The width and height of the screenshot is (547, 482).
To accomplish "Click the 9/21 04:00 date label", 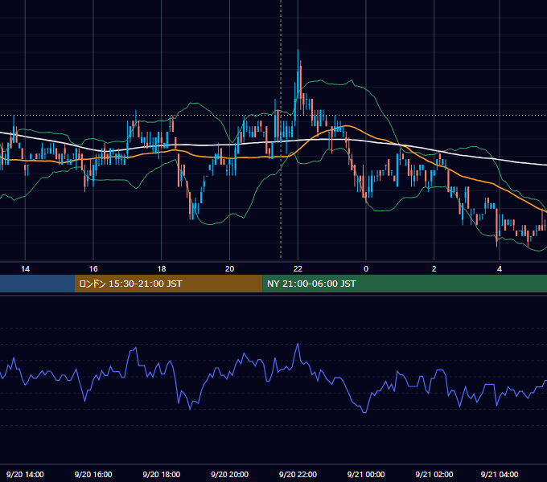I will (x=500, y=474).
